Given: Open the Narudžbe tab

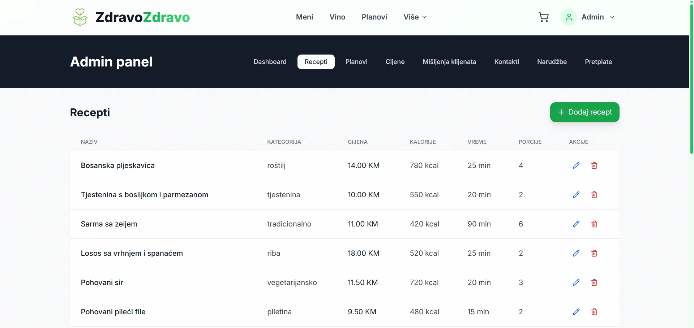Looking at the screenshot, I should point(552,62).
